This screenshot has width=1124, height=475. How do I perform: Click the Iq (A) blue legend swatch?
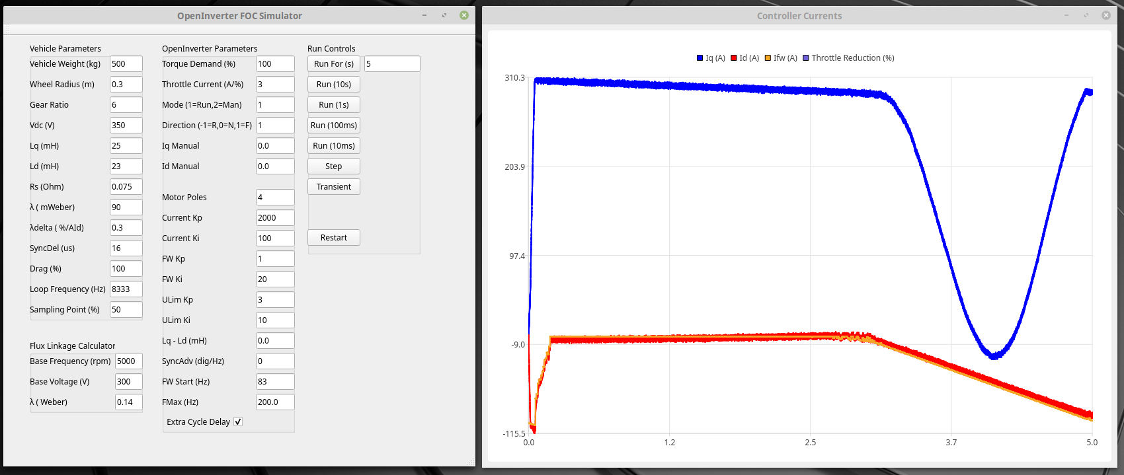point(700,58)
